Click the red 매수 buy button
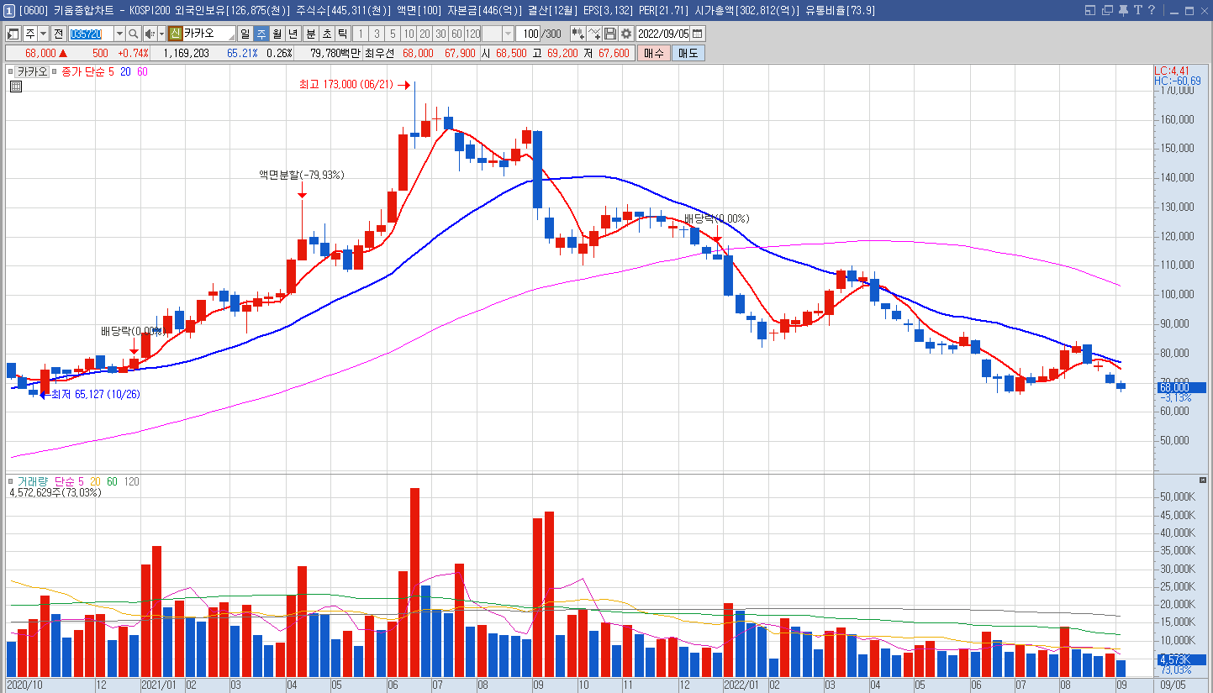 pos(654,53)
